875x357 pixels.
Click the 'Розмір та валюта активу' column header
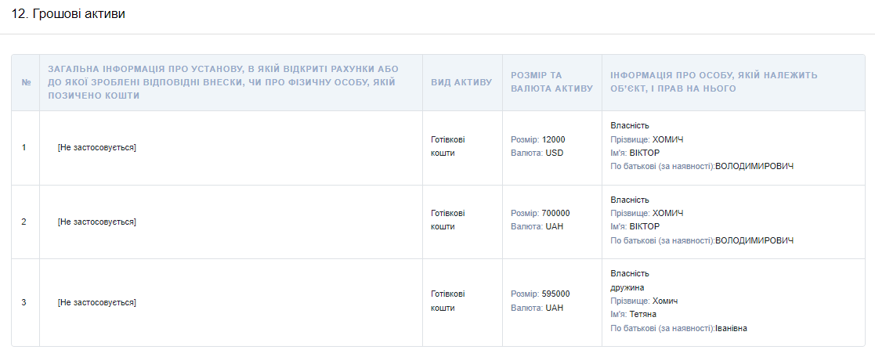(x=552, y=82)
